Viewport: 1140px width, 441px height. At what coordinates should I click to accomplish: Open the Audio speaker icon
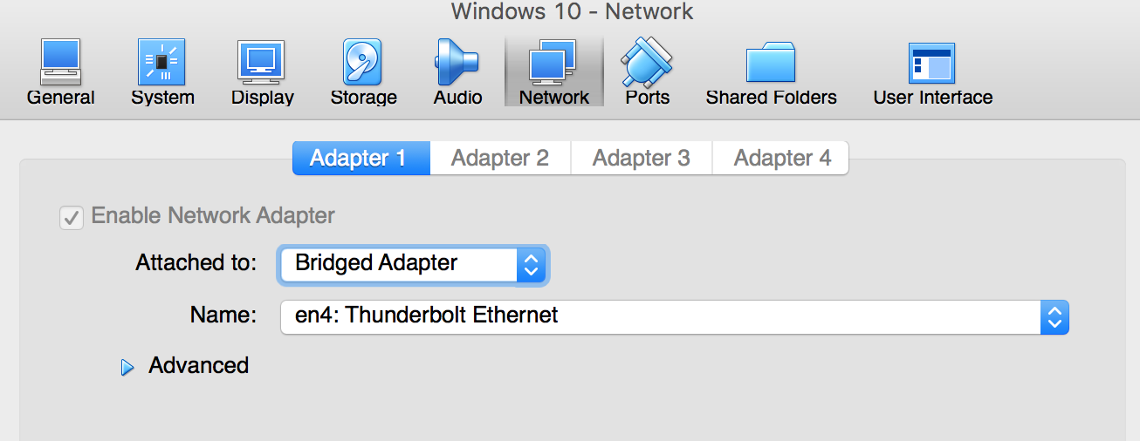[457, 61]
